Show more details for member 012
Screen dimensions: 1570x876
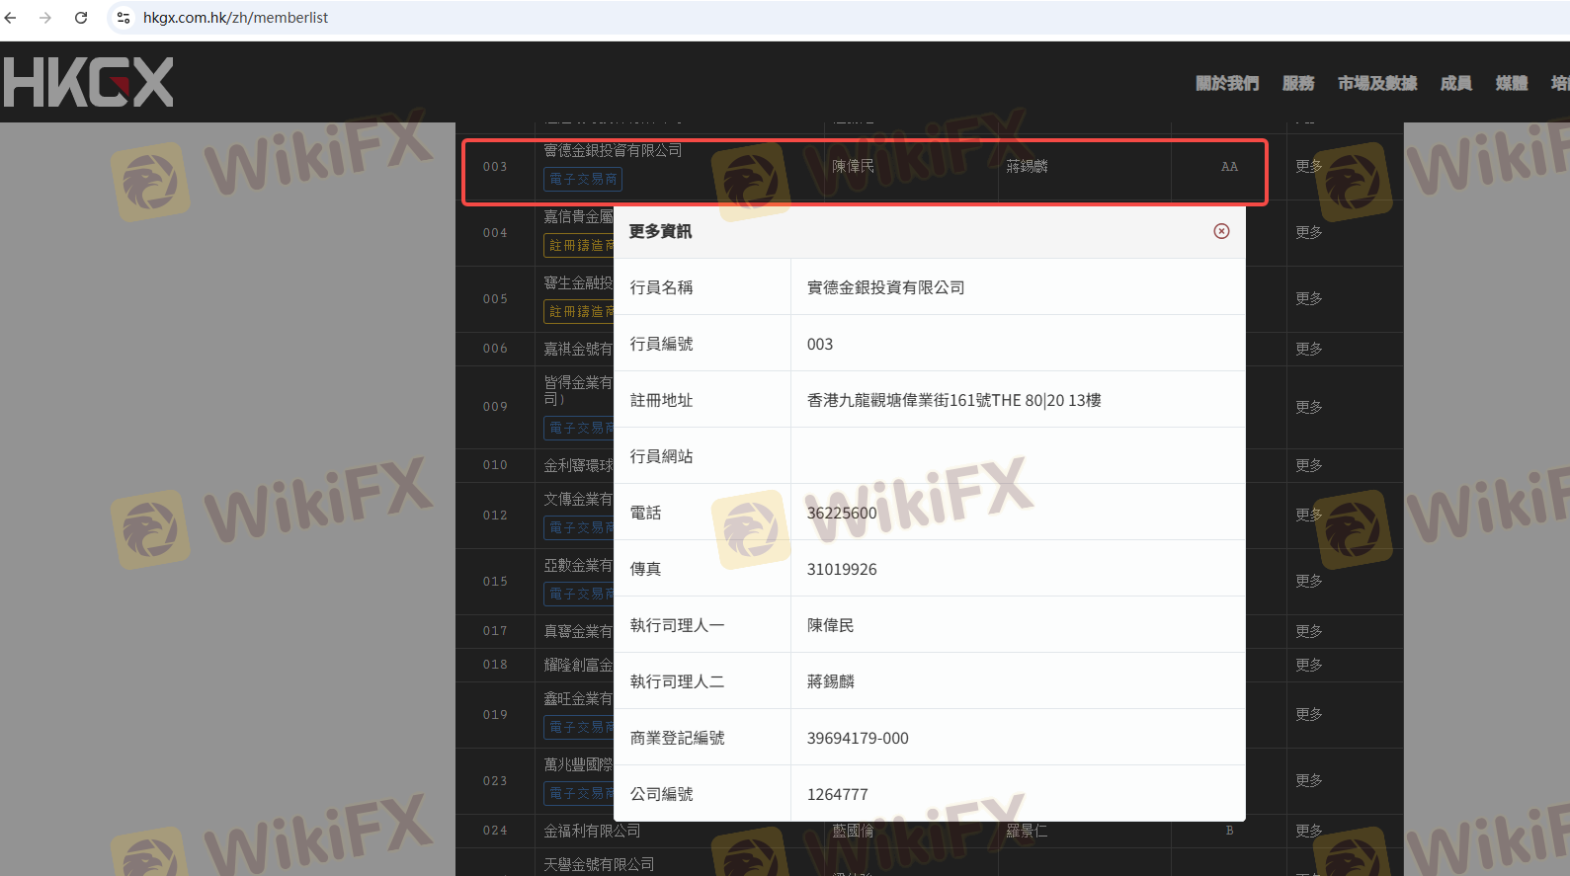[x=1308, y=515]
